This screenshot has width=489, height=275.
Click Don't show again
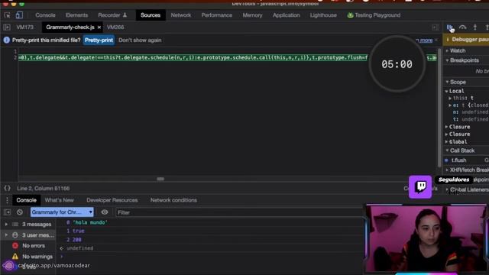(140, 40)
